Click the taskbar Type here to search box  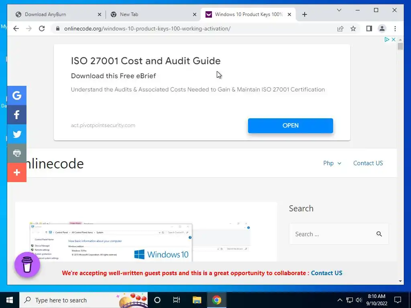point(83,300)
